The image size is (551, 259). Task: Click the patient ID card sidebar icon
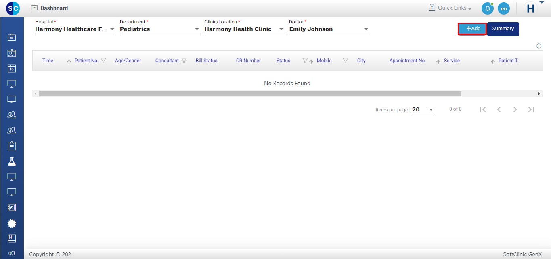point(12,53)
